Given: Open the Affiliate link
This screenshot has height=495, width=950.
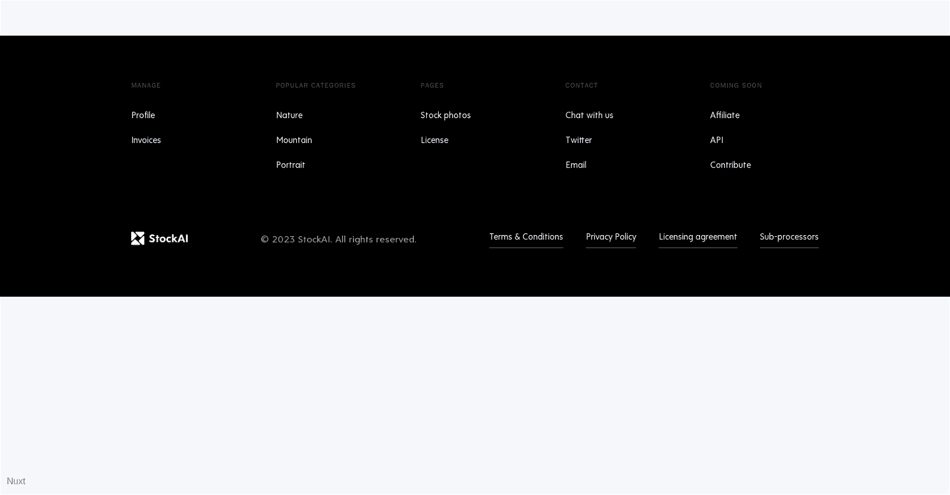Looking at the screenshot, I should (x=724, y=115).
